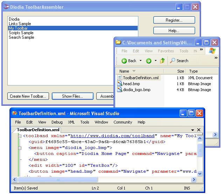Open XML menu in Visual Studio

tap(71, 122)
